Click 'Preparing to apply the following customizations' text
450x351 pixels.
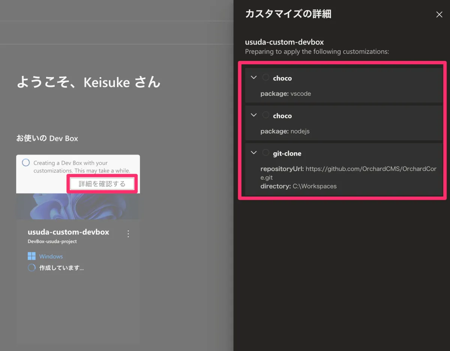(317, 52)
